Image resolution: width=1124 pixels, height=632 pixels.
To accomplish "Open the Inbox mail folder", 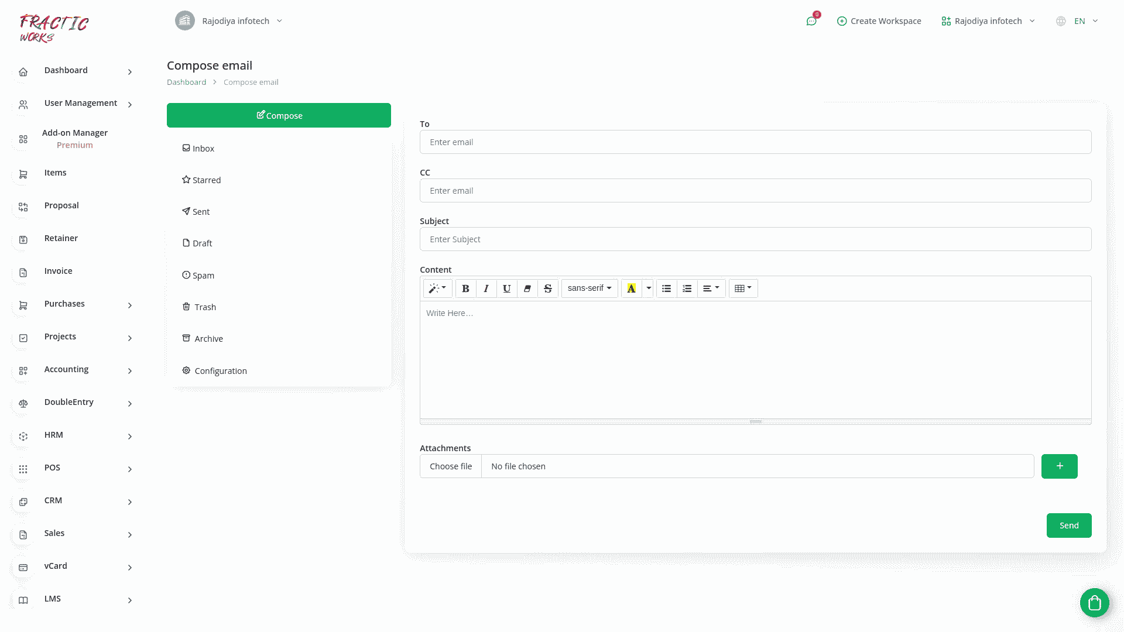I will [203, 149].
